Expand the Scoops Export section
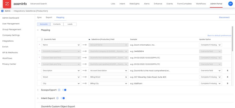This screenshot has height=108, width=235. pos(38,90)
